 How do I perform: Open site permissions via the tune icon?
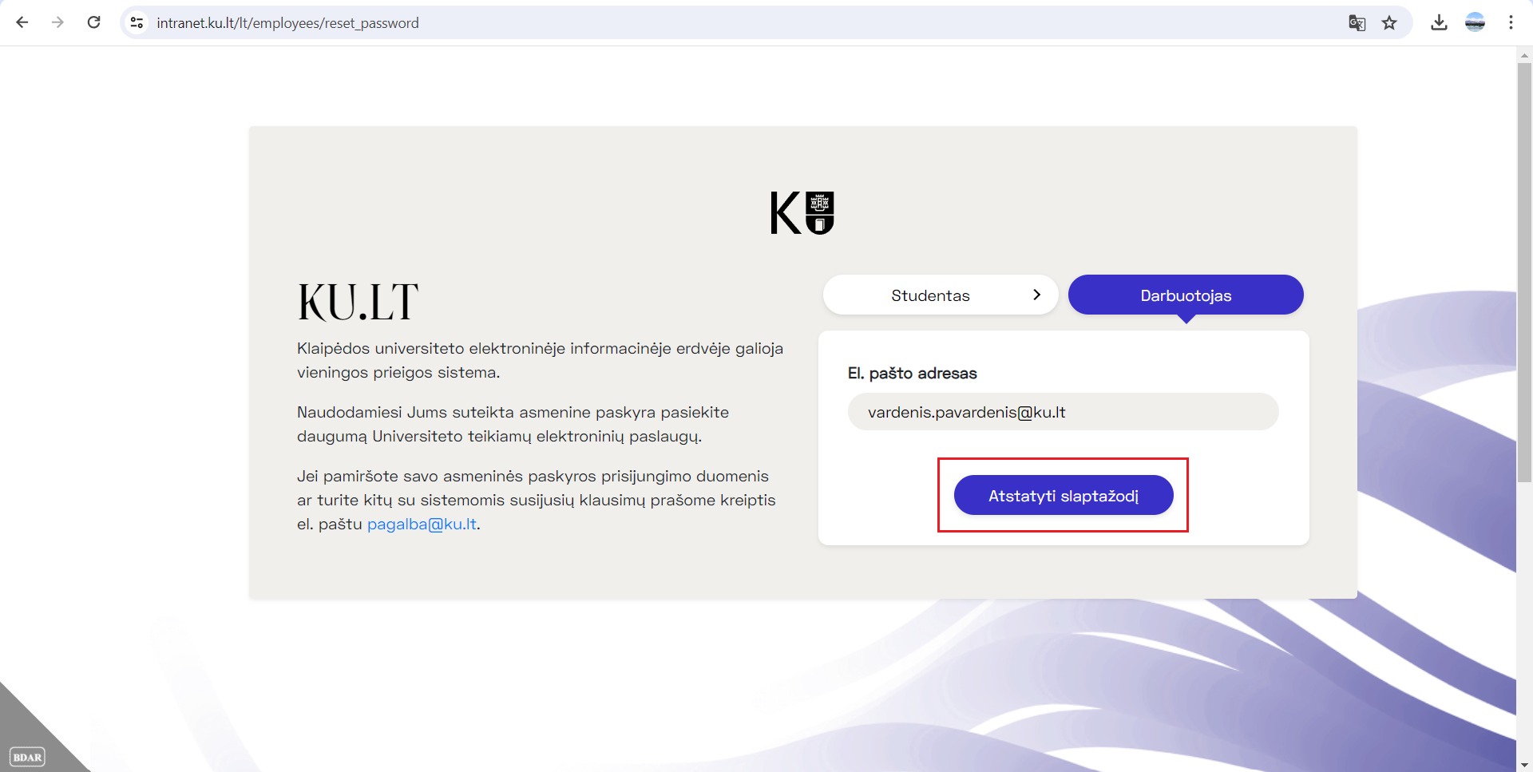[x=137, y=22]
